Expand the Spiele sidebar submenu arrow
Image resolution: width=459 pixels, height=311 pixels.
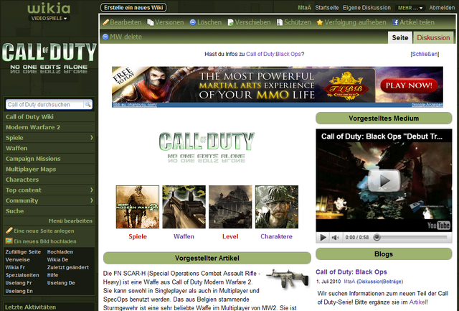[91, 137]
